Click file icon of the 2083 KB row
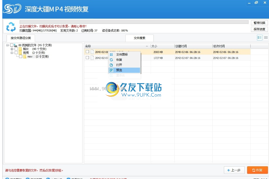The image size is (269, 179). [92, 52]
